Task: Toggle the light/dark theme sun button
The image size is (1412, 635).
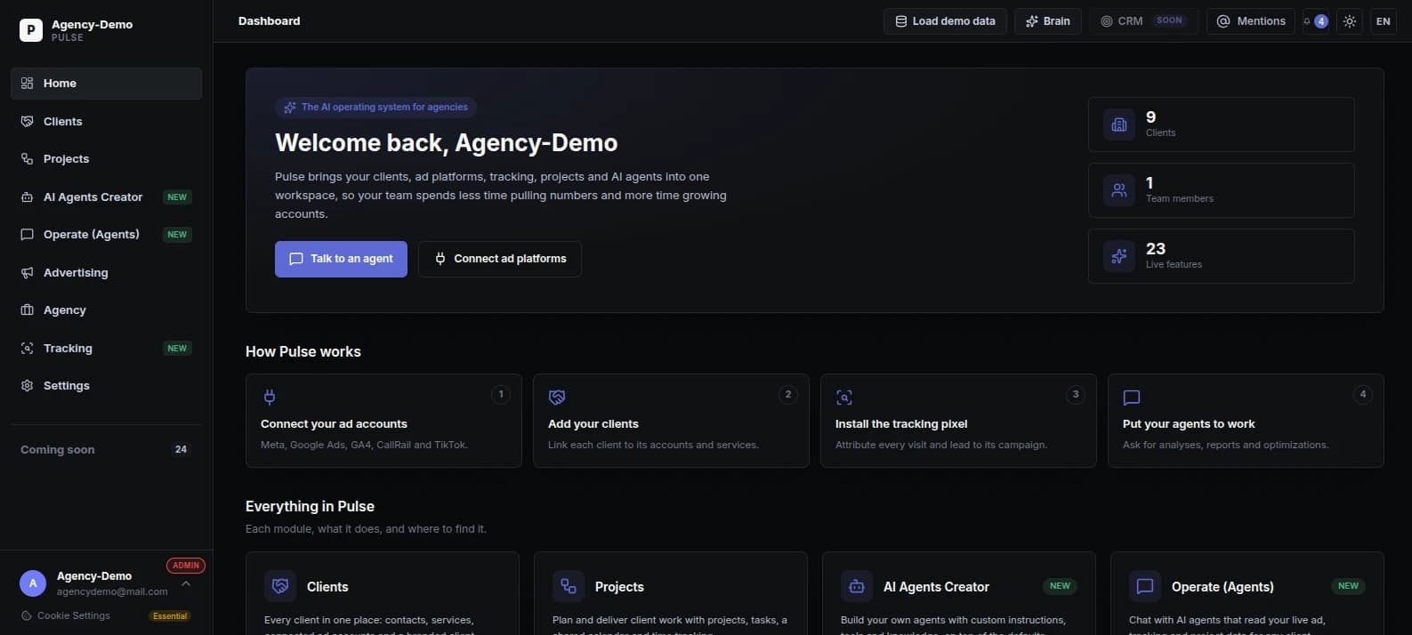Action: [x=1350, y=21]
